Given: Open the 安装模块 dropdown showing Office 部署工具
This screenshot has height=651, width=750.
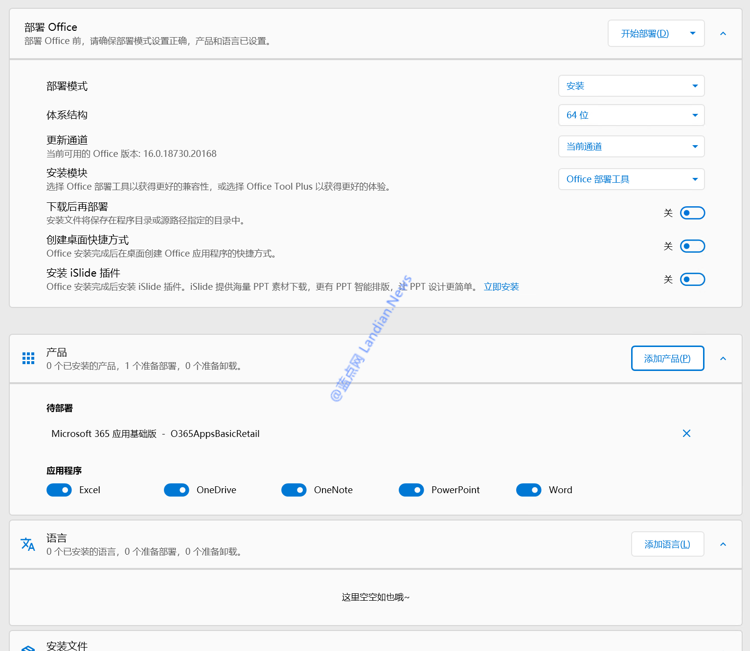Looking at the screenshot, I should tap(632, 179).
